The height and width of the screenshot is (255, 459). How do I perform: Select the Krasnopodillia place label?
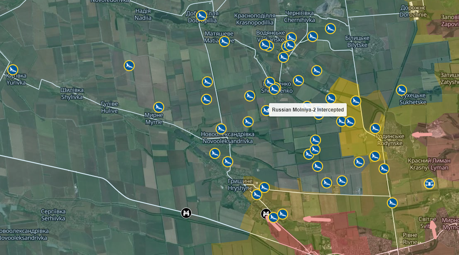(x=255, y=19)
